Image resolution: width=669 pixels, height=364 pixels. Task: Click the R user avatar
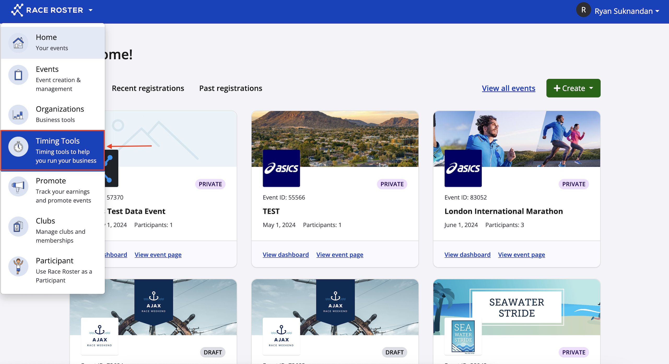pyautogui.click(x=583, y=10)
